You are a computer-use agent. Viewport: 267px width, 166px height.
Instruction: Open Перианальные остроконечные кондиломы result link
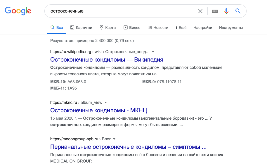tap(128, 147)
